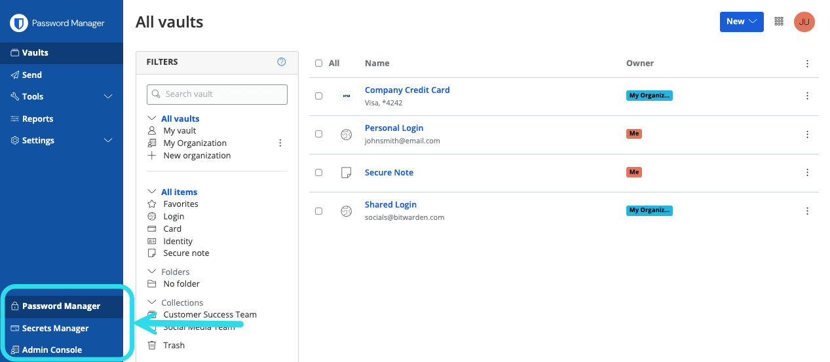
Task: Open the New item dropdown
Action: [742, 22]
